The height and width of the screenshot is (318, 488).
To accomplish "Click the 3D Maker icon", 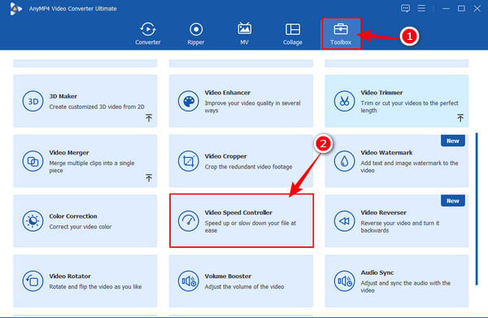I will (x=33, y=101).
